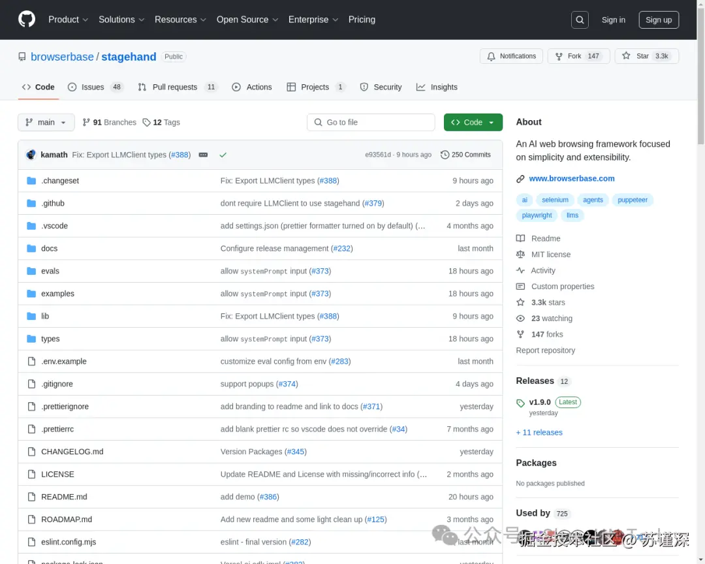Click kamath's avatar in latest commit
Viewport: 705px width, 564px height.
tap(31, 155)
